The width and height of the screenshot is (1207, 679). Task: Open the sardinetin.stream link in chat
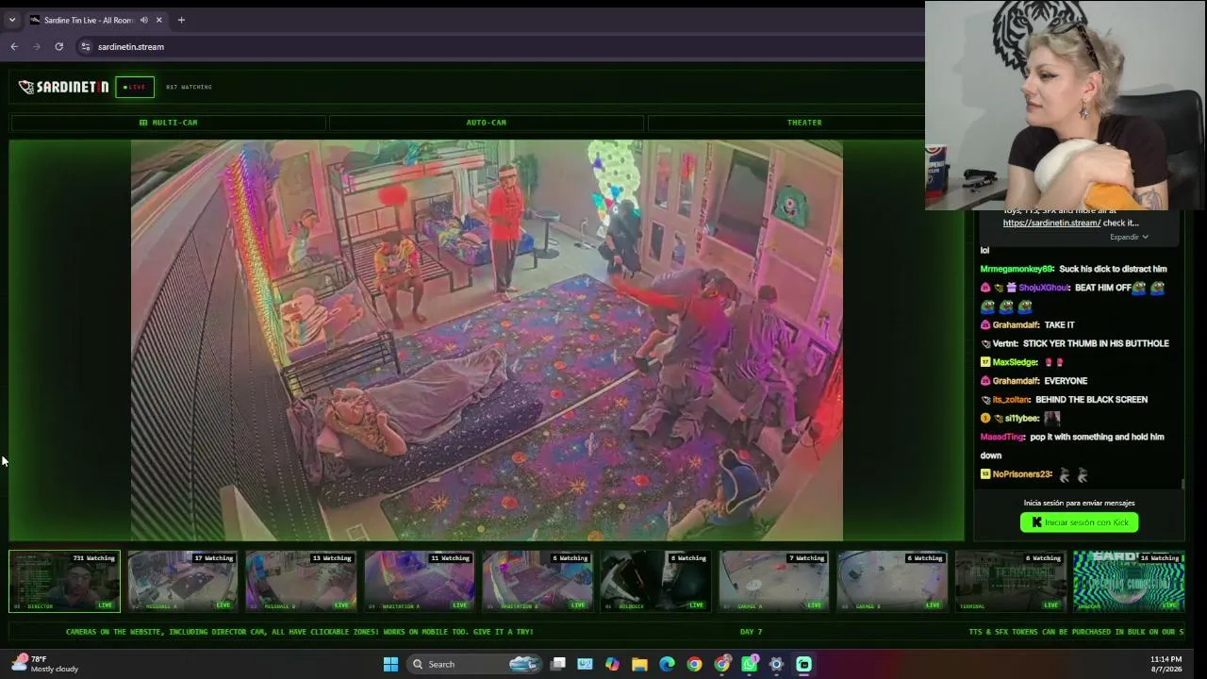tap(1051, 223)
